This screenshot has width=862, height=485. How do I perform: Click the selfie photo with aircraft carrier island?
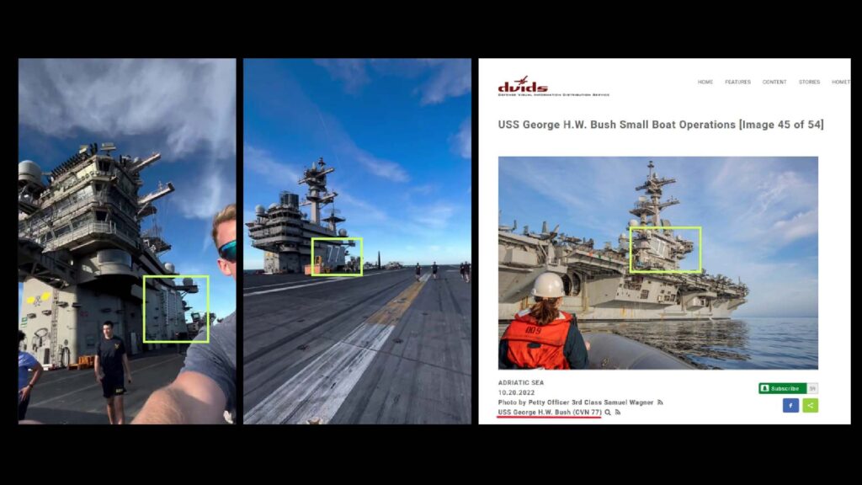(127, 241)
